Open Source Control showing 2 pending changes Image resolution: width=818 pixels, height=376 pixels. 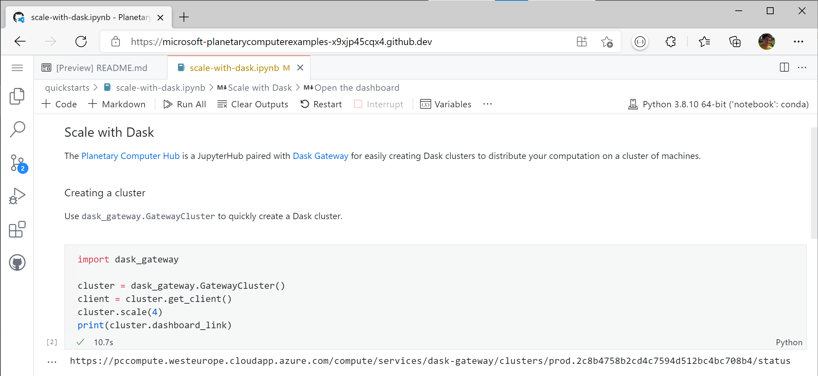click(x=17, y=163)
